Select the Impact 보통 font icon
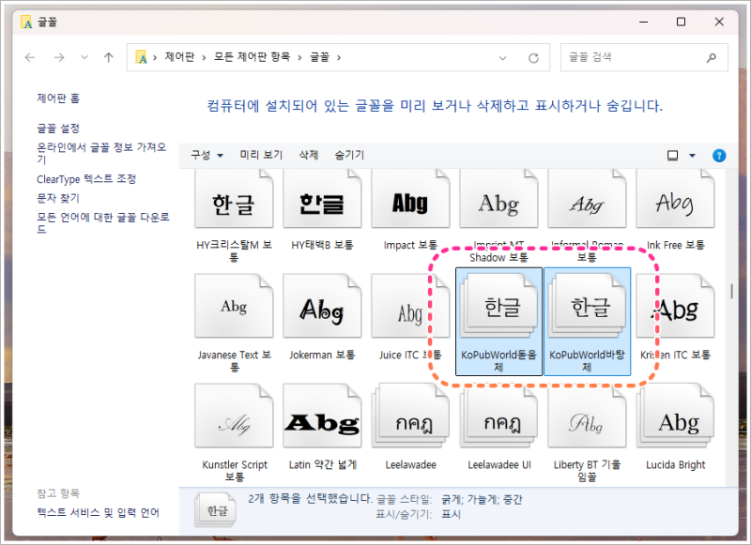Viewport: 751px width, 545px height. 410,200
